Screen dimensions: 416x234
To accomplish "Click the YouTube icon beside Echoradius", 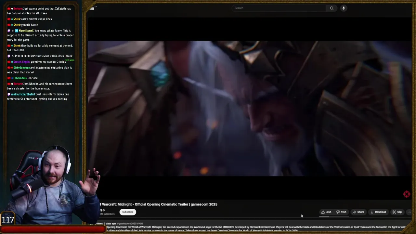I will 9,78.
